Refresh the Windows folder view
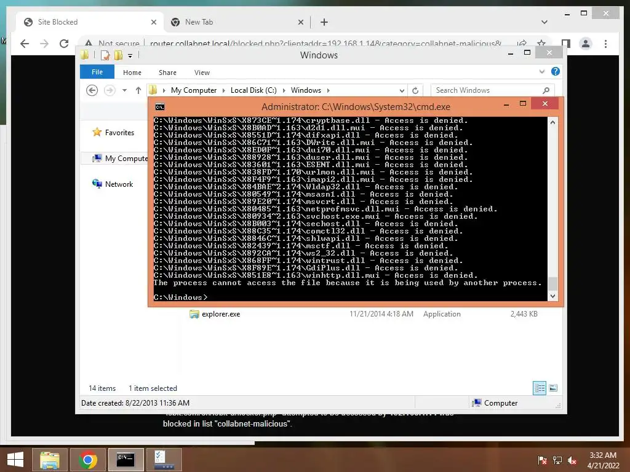630x472 pixels. [415, 91]
